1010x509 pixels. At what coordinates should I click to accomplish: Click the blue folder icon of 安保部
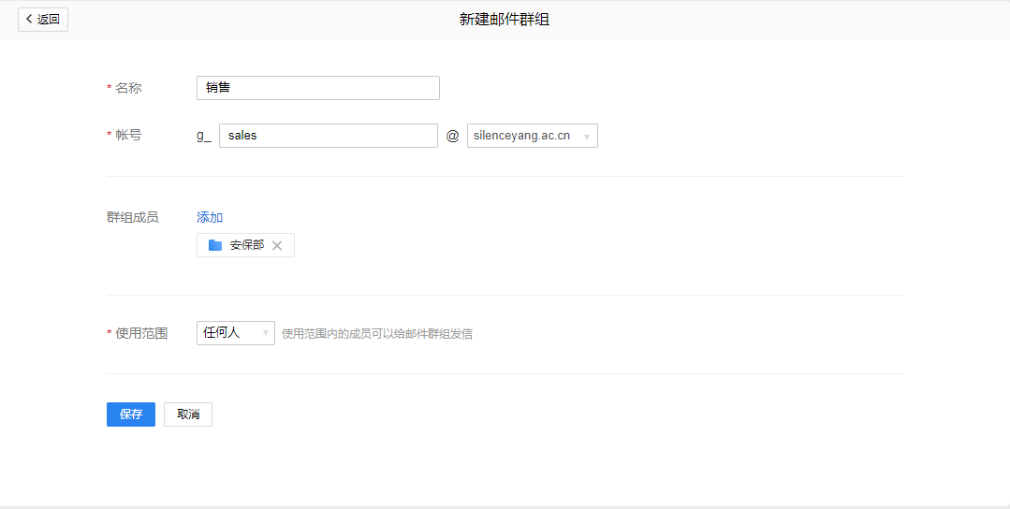[215, 245]
